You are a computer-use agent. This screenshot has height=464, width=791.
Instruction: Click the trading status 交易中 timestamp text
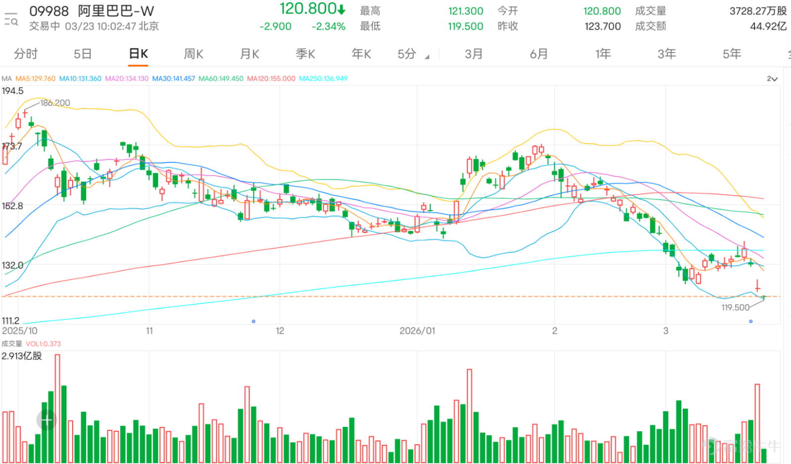[94, 26]
